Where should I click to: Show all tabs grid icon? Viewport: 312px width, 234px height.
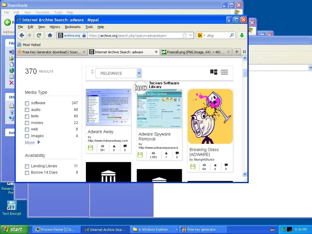pyautogui.click(x=244, y=52)
